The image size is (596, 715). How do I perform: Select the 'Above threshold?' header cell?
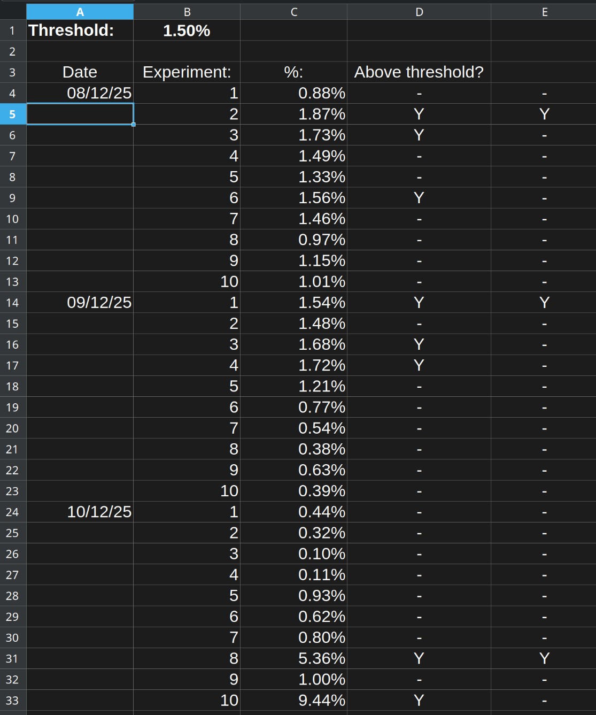click(x=419, y=72)
